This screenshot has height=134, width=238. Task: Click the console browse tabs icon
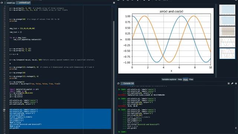tap(118, 83)
